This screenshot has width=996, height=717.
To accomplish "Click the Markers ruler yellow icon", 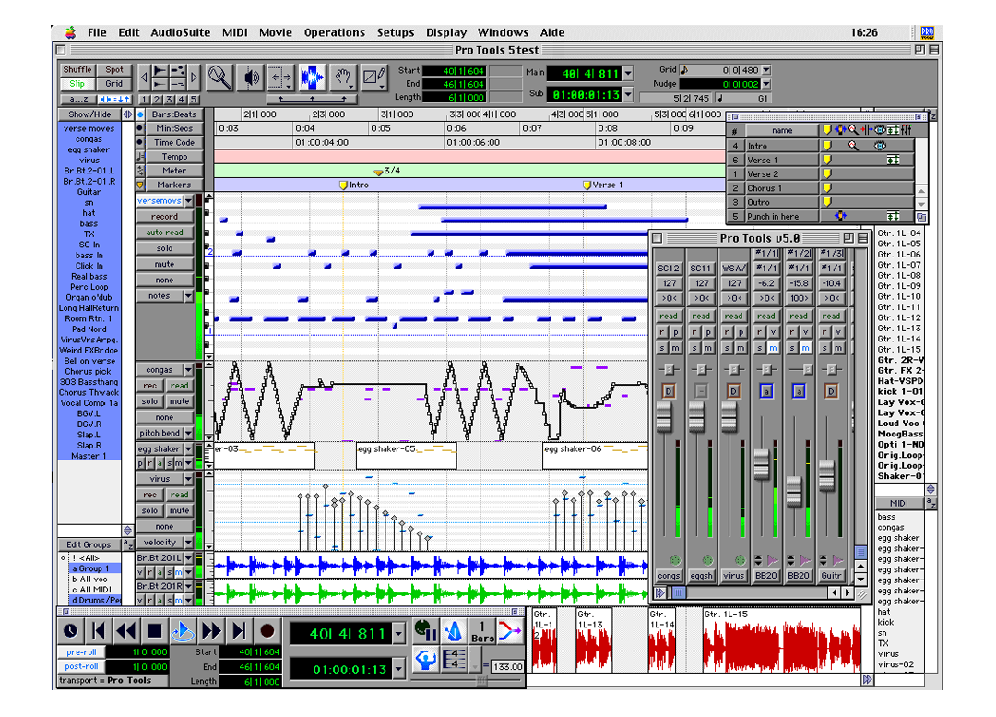I will pos(140,185).
